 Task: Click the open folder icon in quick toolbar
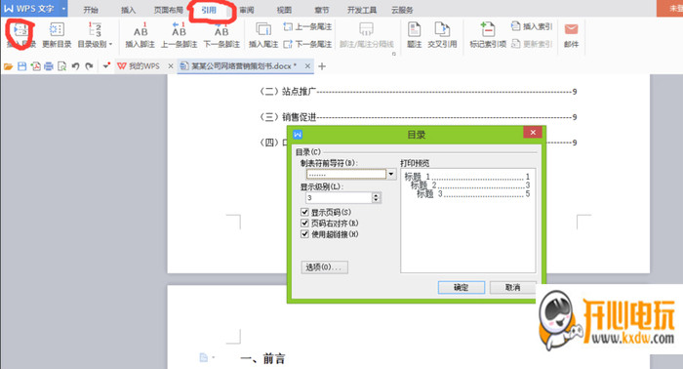pyautogui.click(x=8, y=66)
